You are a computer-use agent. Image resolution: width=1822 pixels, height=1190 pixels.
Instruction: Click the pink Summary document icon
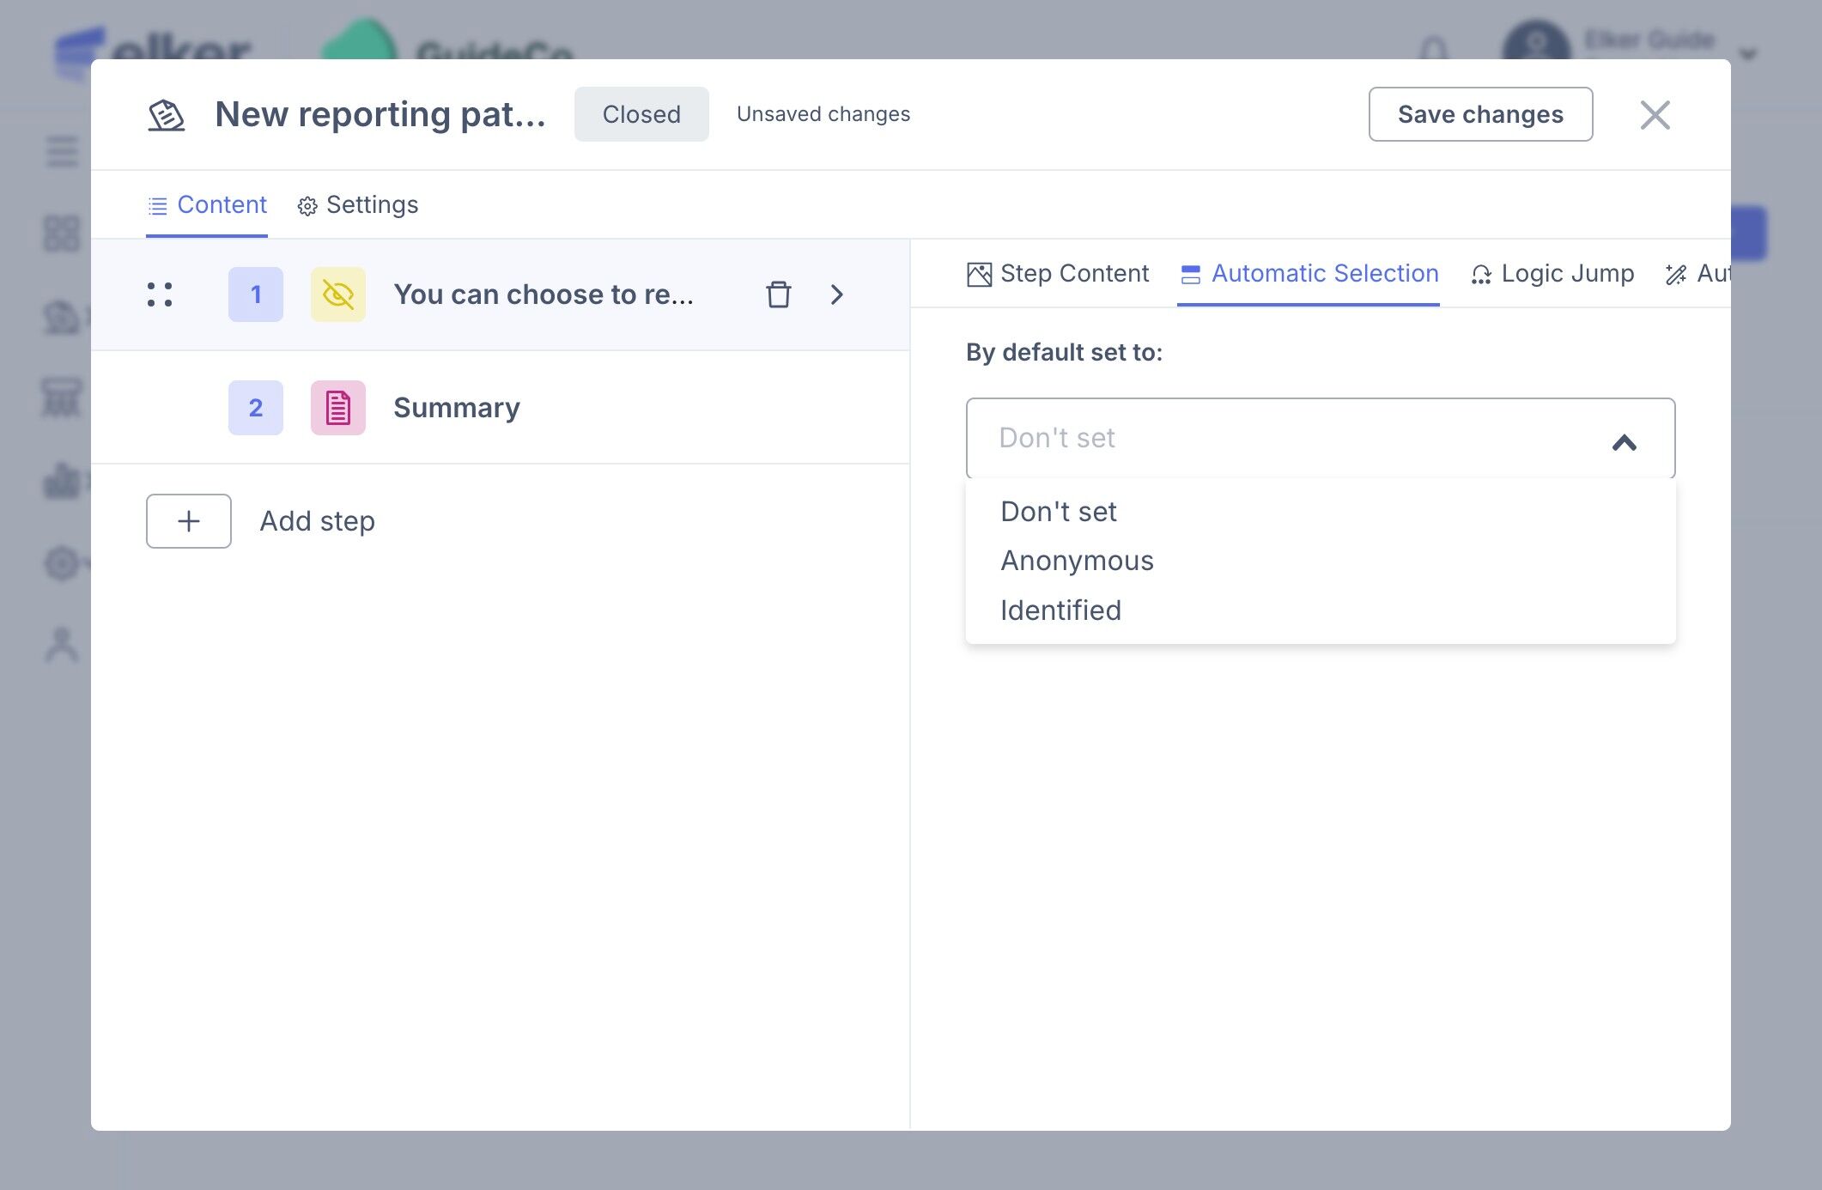338,408
